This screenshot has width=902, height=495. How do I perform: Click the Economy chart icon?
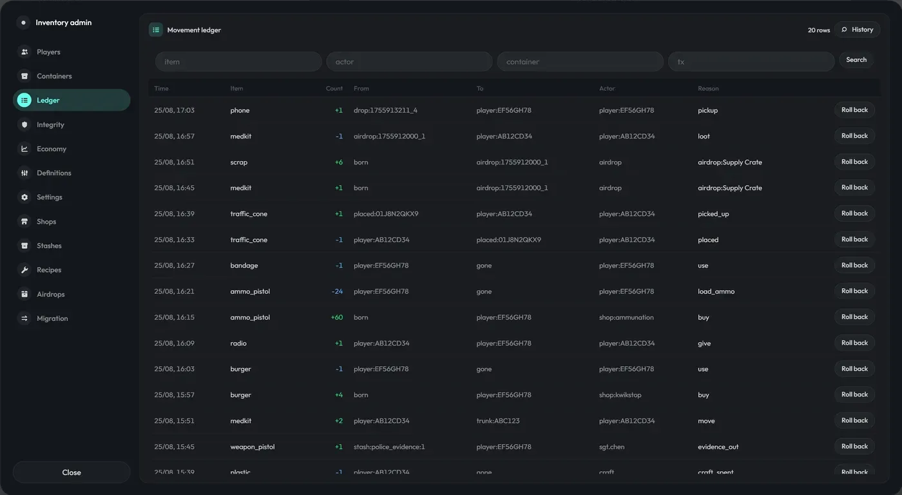click(24, 149)
